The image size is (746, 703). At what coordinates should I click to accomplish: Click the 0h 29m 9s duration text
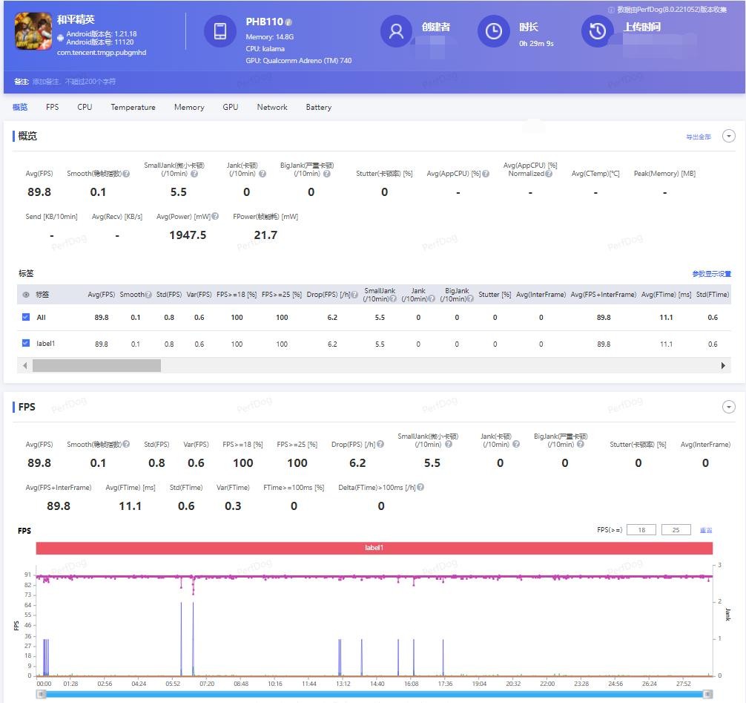[x=536, y=44]
